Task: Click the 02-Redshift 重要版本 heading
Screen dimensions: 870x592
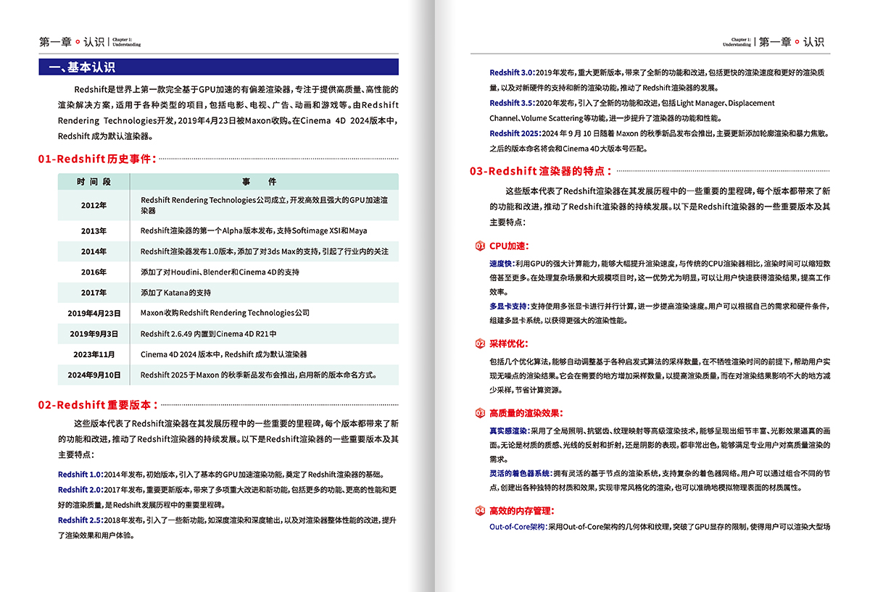Action: tap(97, 404)
